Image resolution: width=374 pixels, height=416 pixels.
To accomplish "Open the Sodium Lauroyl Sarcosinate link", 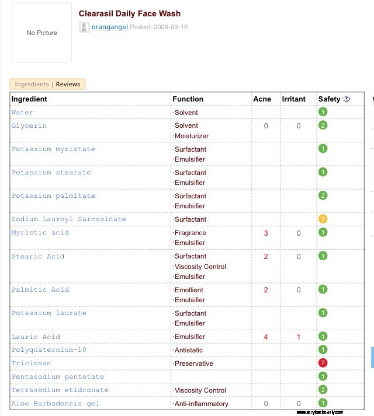I will (x=68, y=219).
